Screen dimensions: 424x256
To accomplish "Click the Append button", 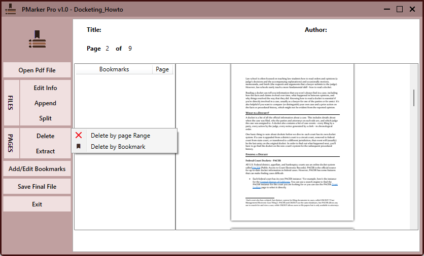I will [x=45, y=103].
